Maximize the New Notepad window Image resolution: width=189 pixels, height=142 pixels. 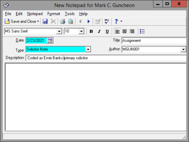[x=167, y=4]
